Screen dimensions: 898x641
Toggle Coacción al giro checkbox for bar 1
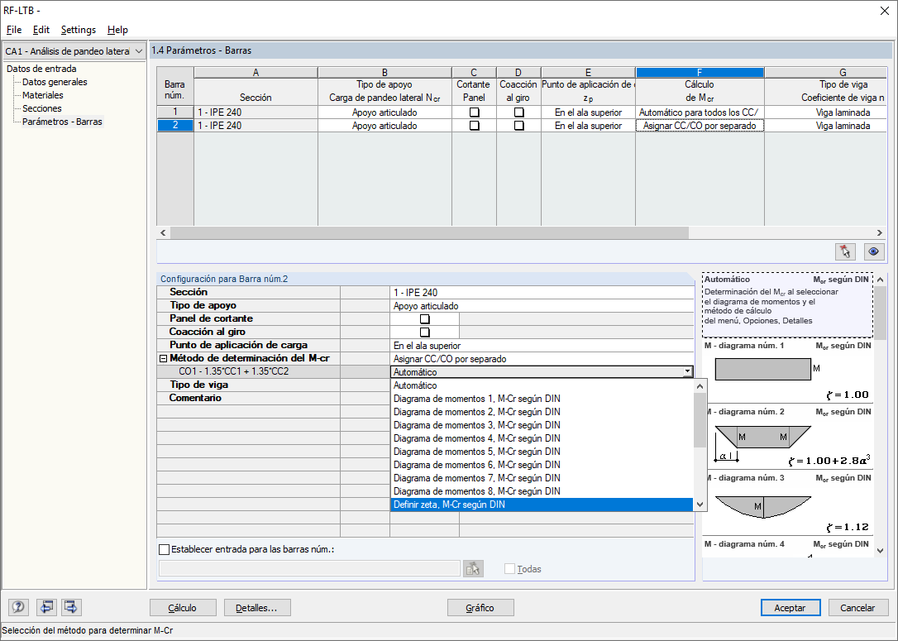pyautogui.click(x=518, y=112)
